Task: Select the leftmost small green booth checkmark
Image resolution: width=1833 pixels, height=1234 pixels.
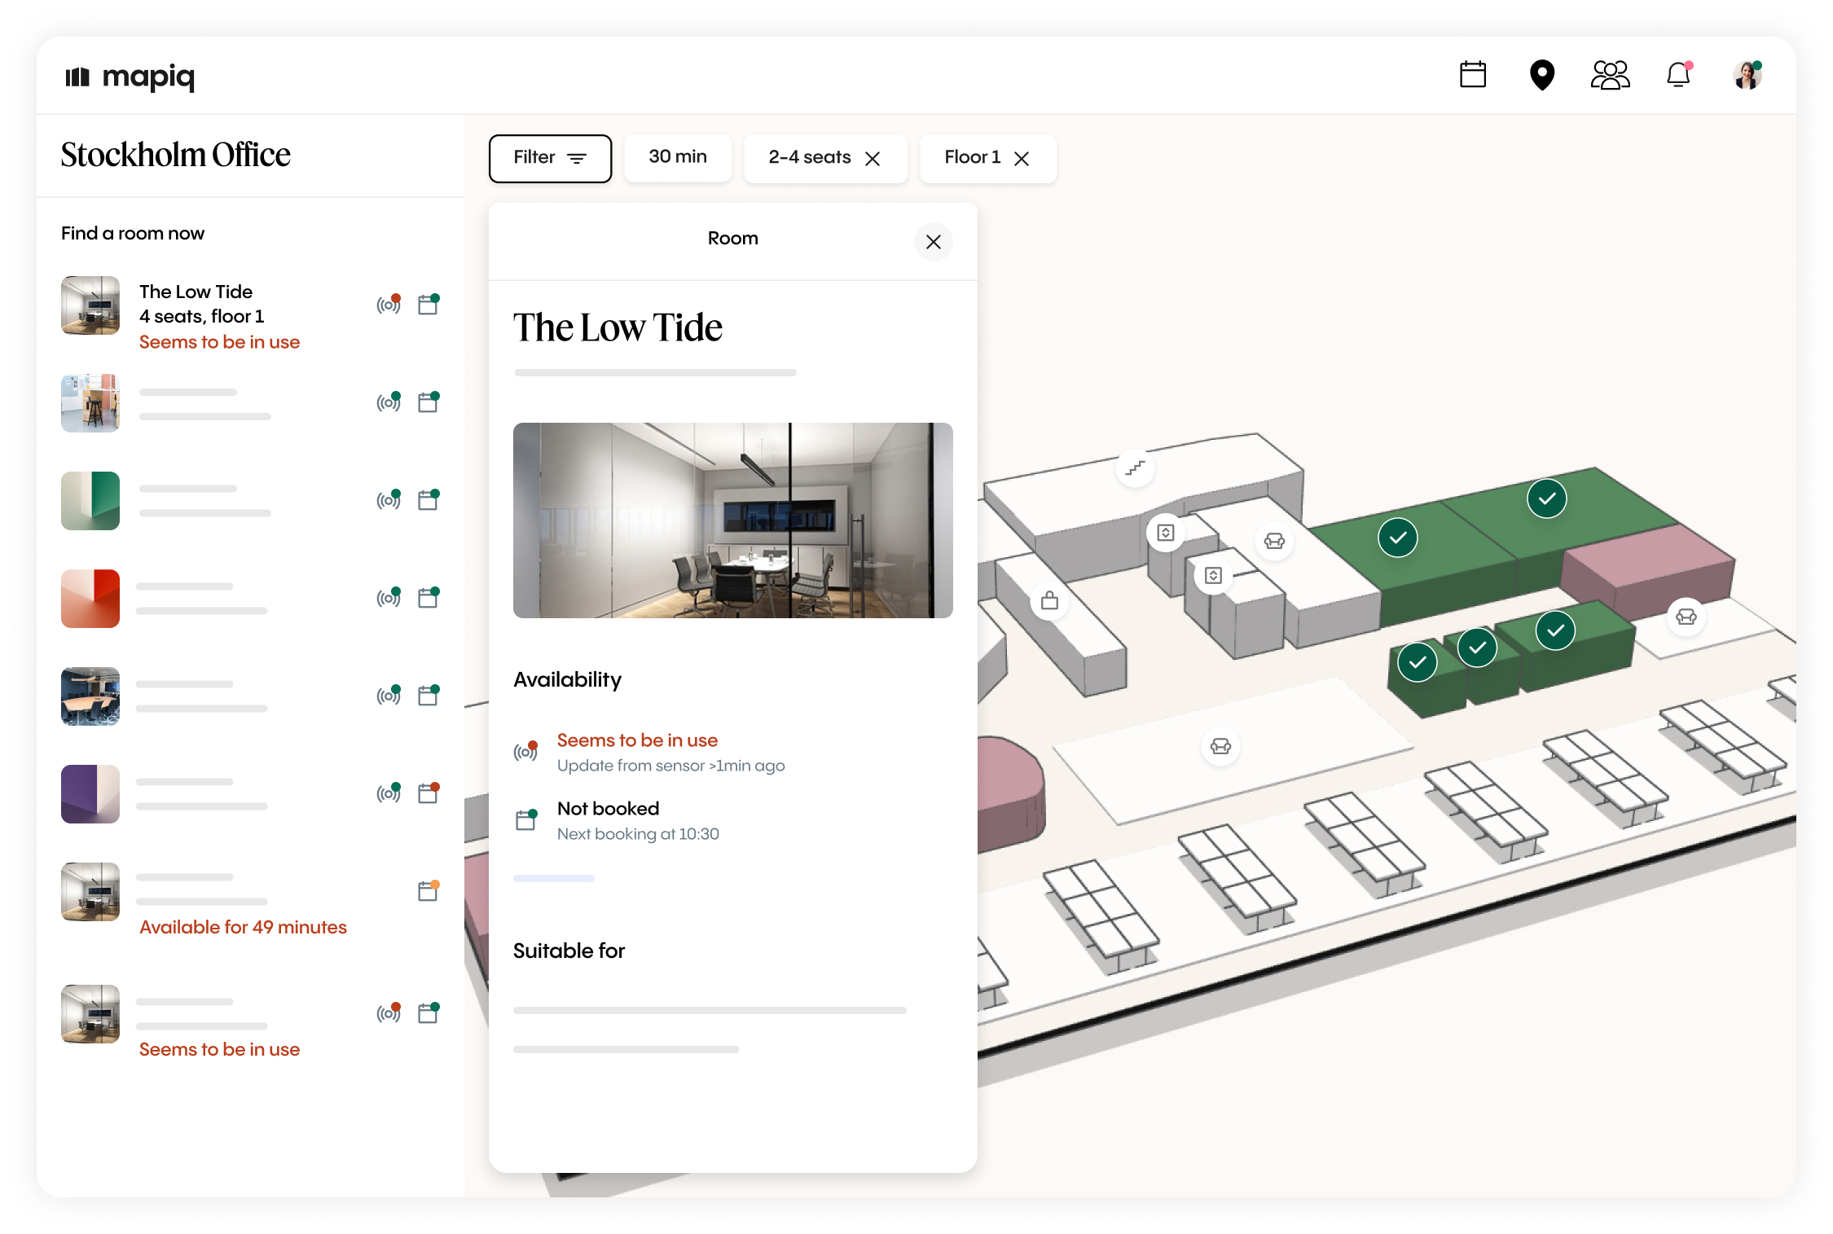Action: tap(1417, 661)
